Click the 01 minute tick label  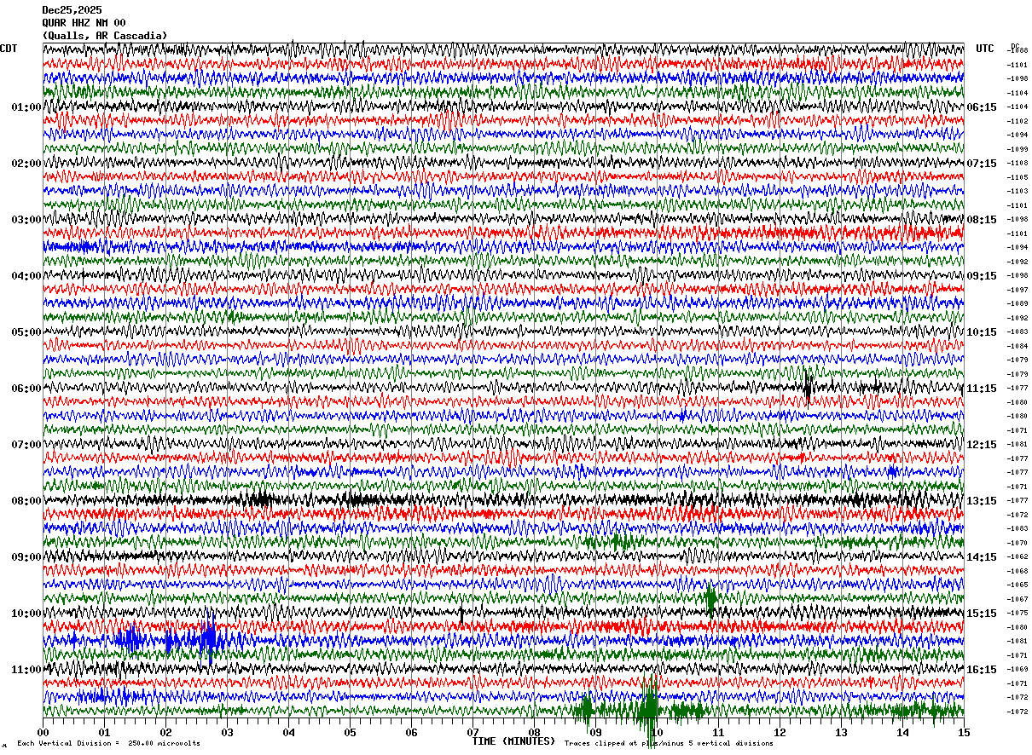104,732
